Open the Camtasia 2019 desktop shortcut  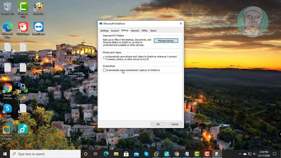[23, 9]
